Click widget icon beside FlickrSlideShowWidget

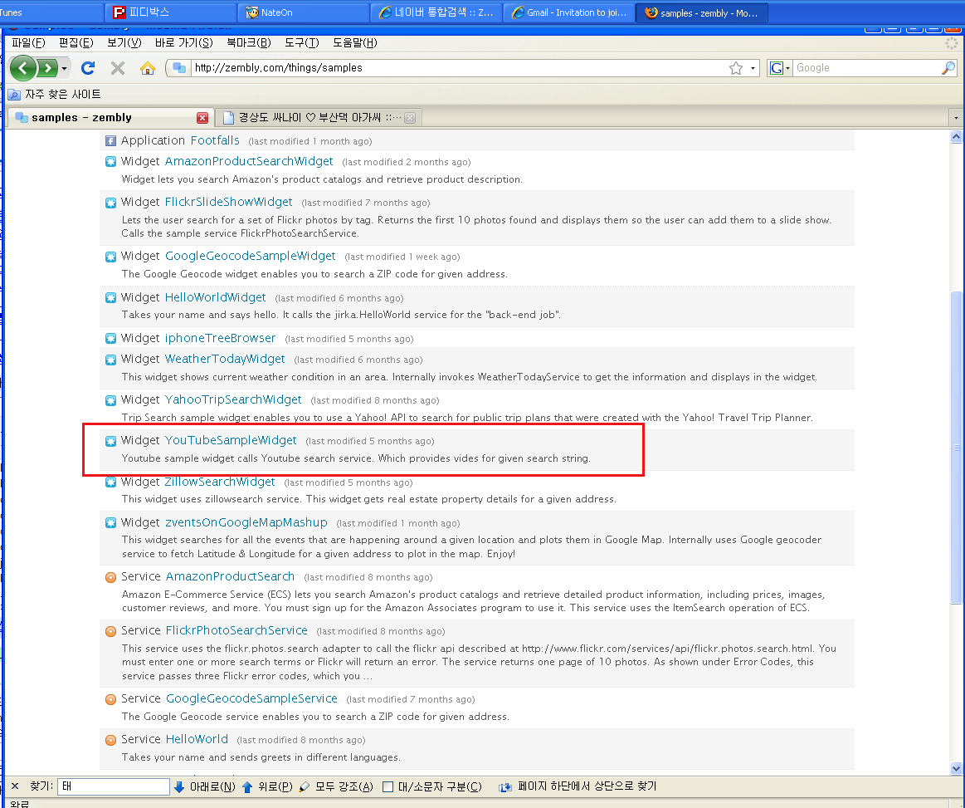(x=111, y=203)
